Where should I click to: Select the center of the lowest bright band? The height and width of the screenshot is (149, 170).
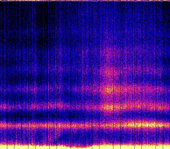85,125
